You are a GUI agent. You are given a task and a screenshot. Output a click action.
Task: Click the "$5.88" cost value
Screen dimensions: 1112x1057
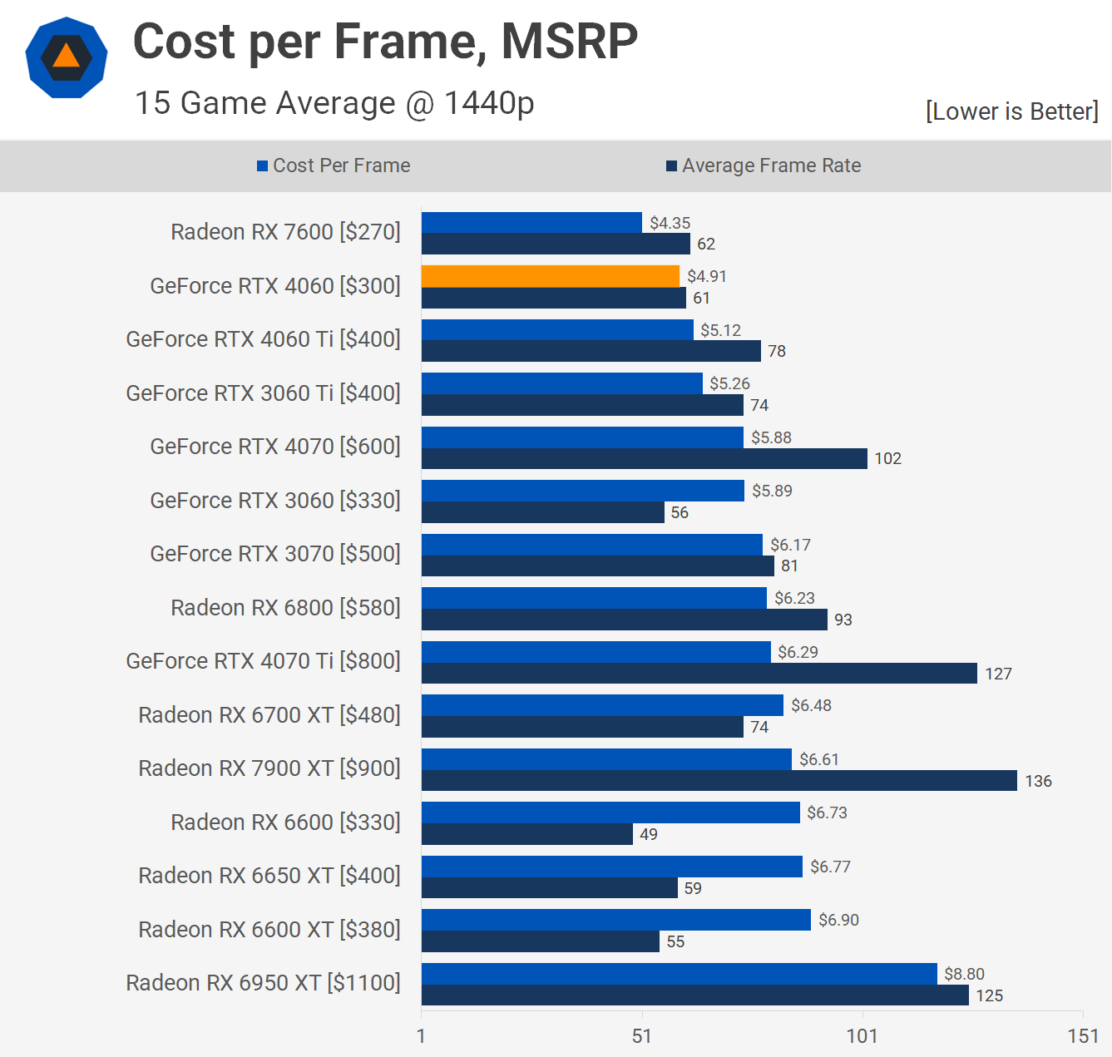pos(771,437)
